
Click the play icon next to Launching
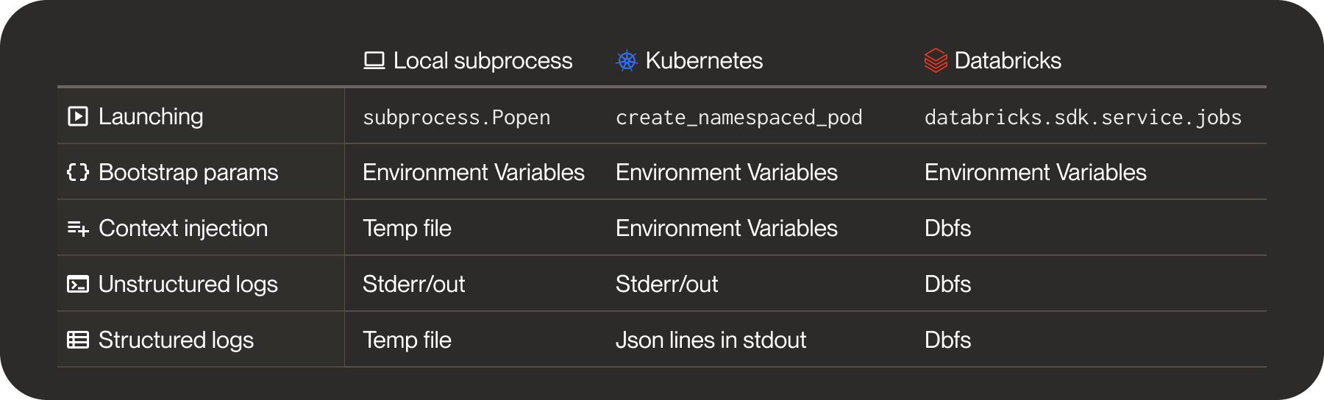pos(78,116)
